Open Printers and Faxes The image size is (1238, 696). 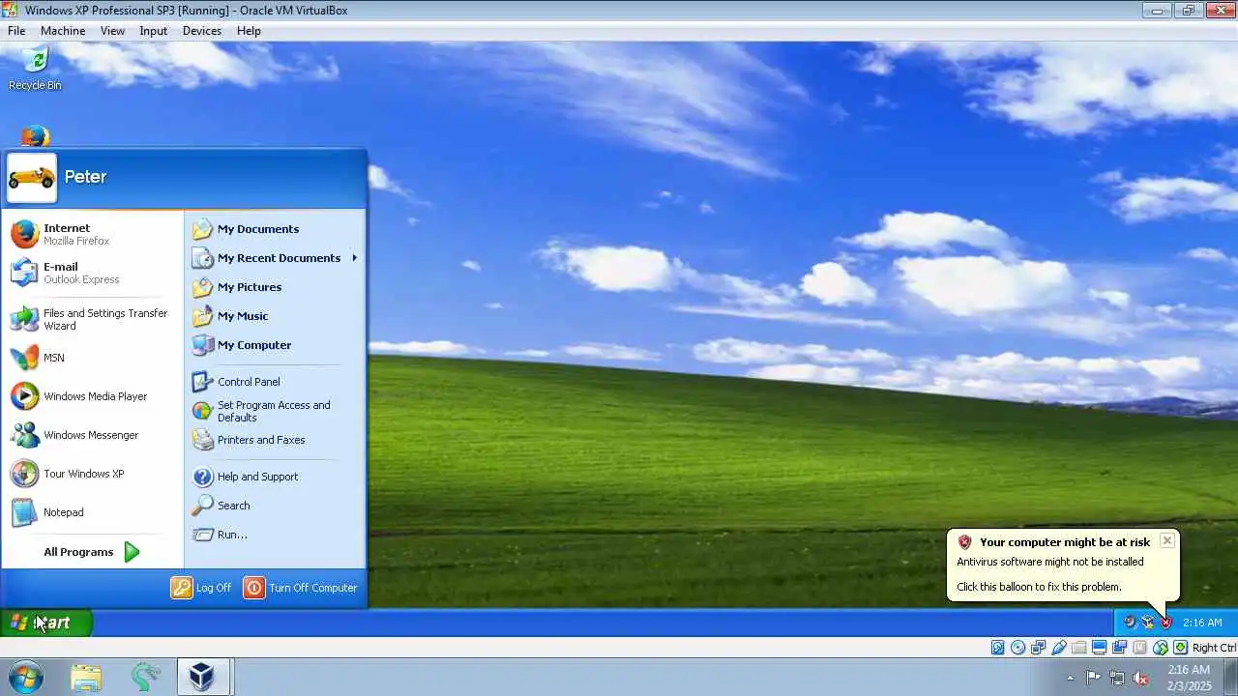pos(275,440)
